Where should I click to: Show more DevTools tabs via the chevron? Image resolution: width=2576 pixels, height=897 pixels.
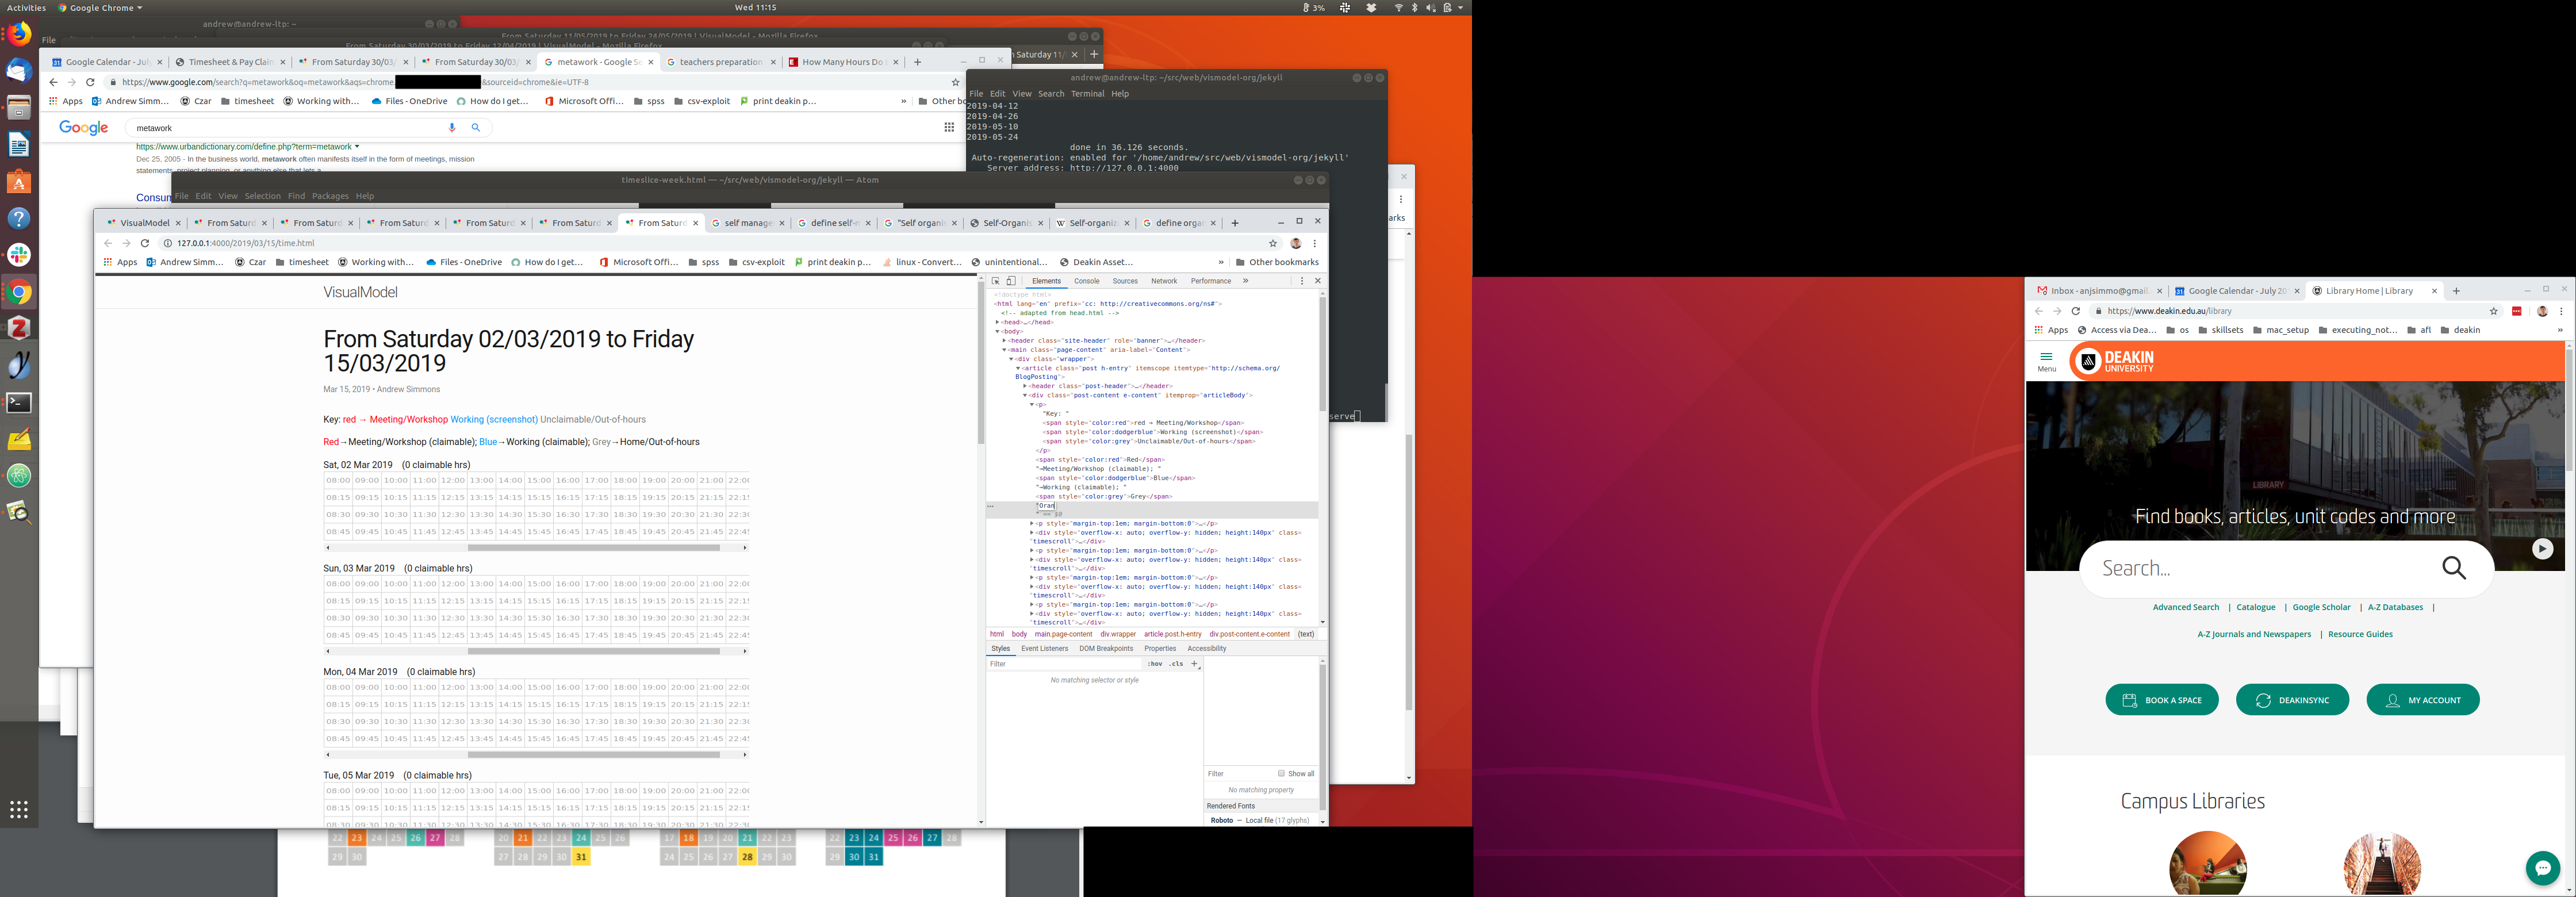(x=1245, y=281)
